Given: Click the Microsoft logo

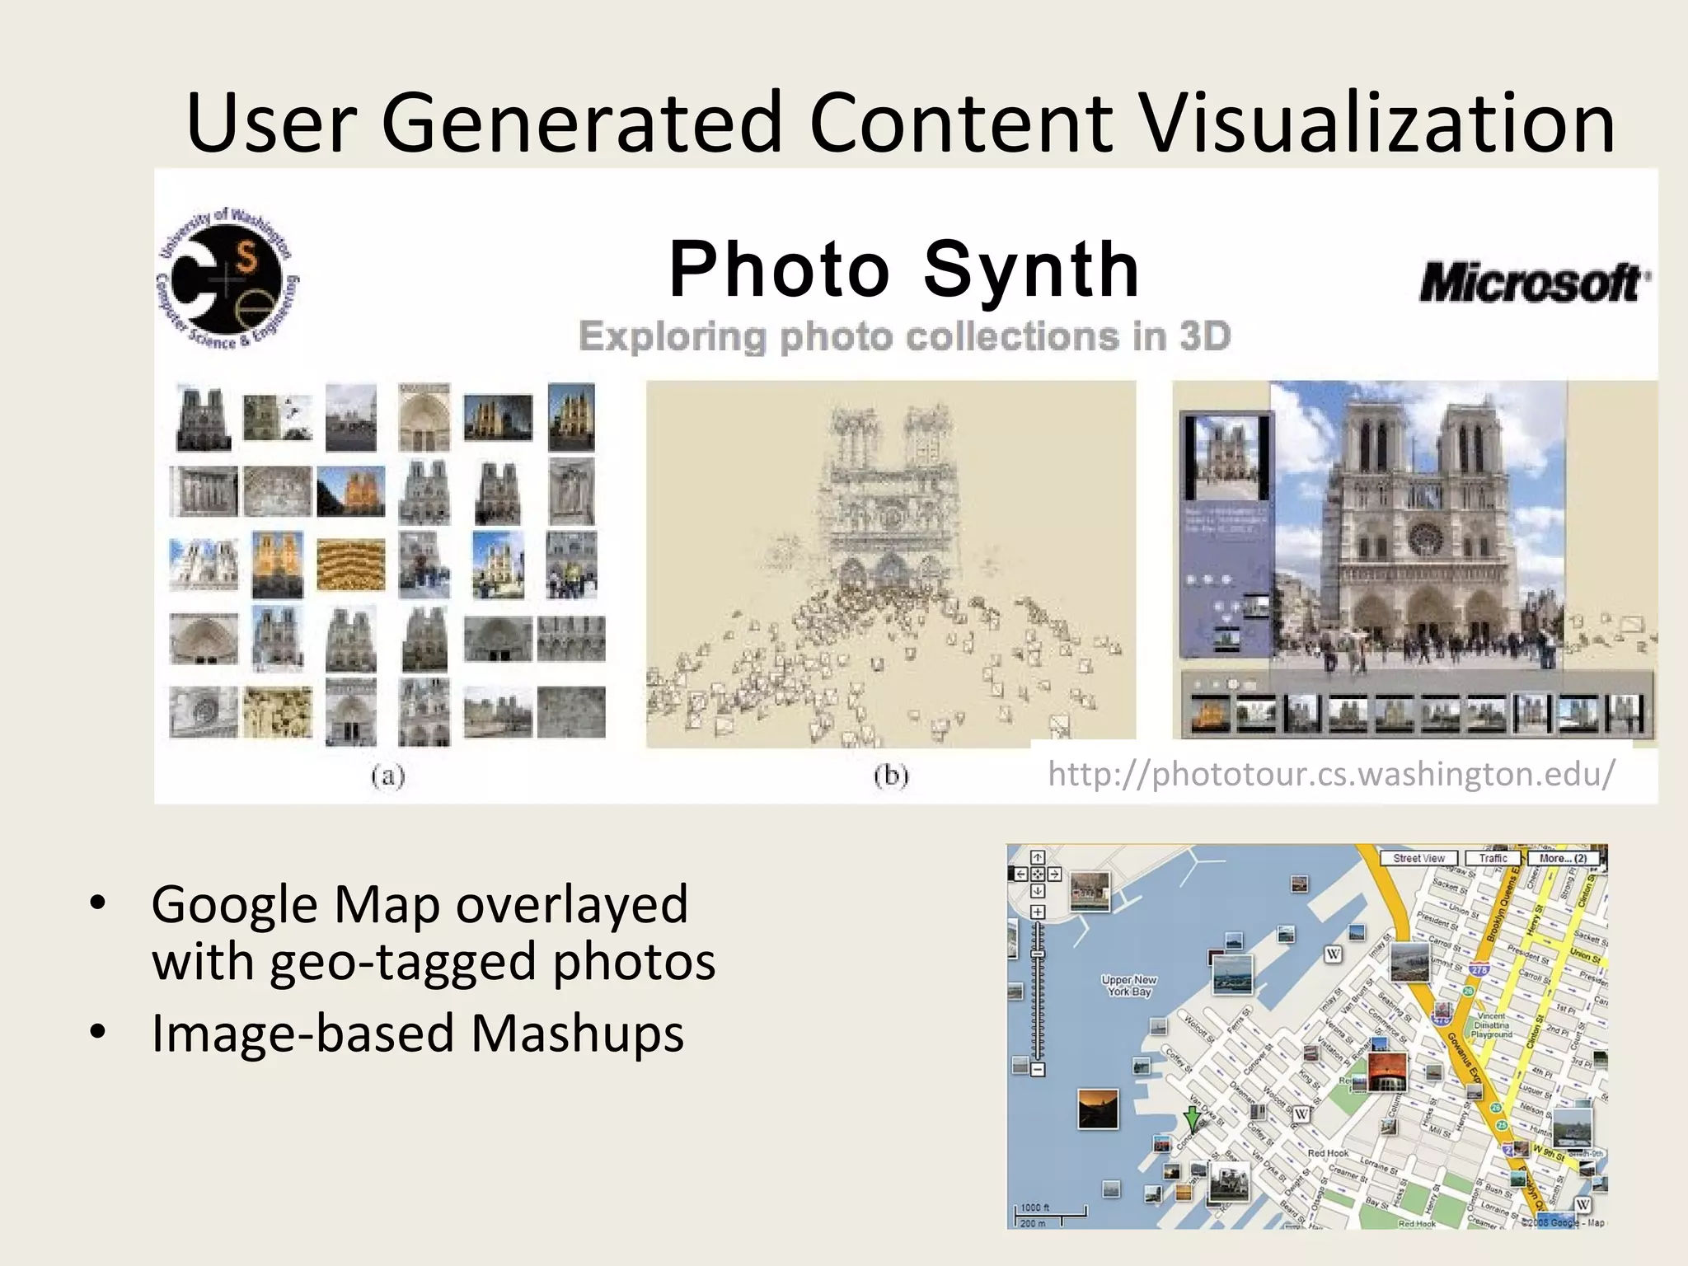Looking at the screenshot, I should click(x=1535, y=283).
